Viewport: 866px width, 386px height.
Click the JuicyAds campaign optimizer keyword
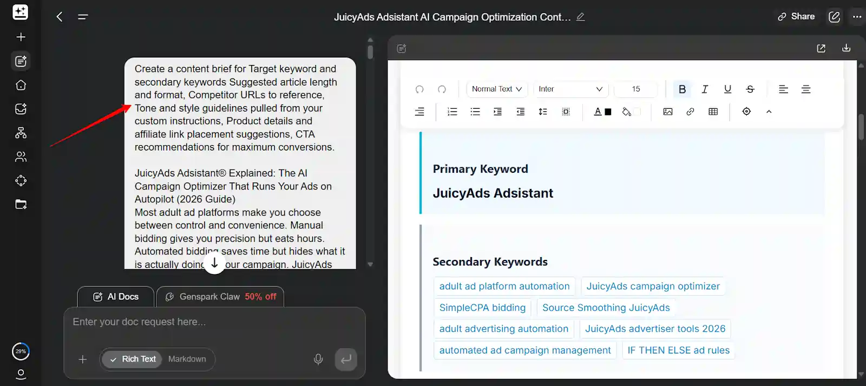(653, 286)
